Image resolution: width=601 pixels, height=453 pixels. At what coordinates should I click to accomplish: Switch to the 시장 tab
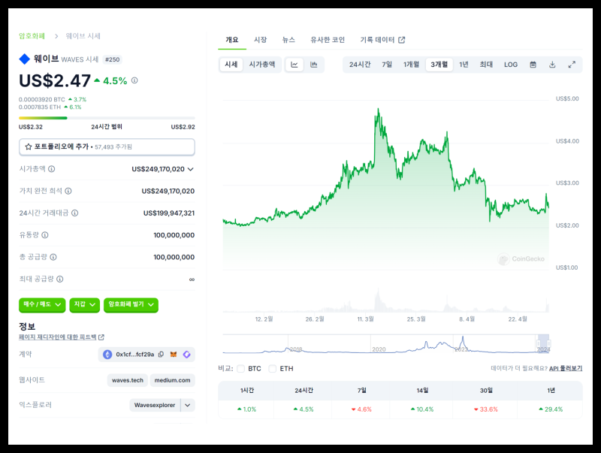click(260, 40)
